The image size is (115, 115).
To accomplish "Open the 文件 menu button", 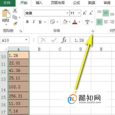I will tap(7, 3).
